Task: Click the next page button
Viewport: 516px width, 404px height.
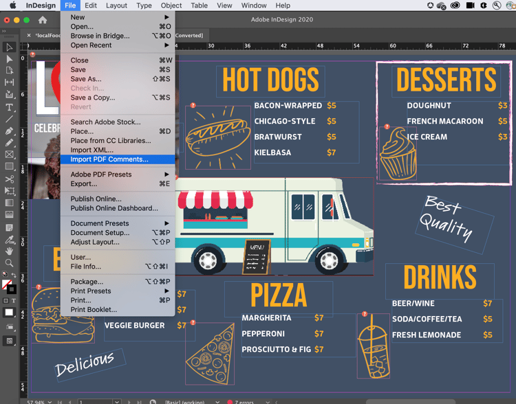Action: coord(129,402)
